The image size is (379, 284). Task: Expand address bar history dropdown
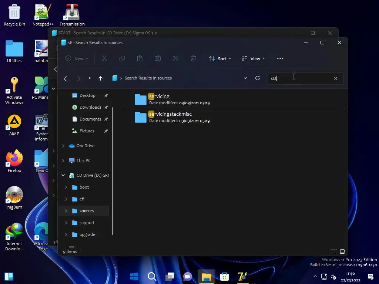tap(245, 78)
